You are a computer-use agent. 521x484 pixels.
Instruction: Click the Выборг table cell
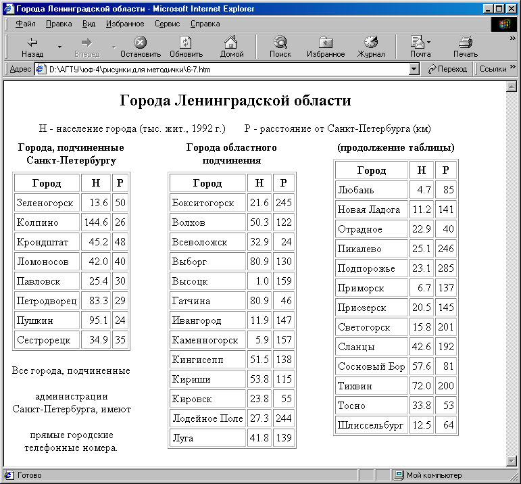[x=207, y=262]
